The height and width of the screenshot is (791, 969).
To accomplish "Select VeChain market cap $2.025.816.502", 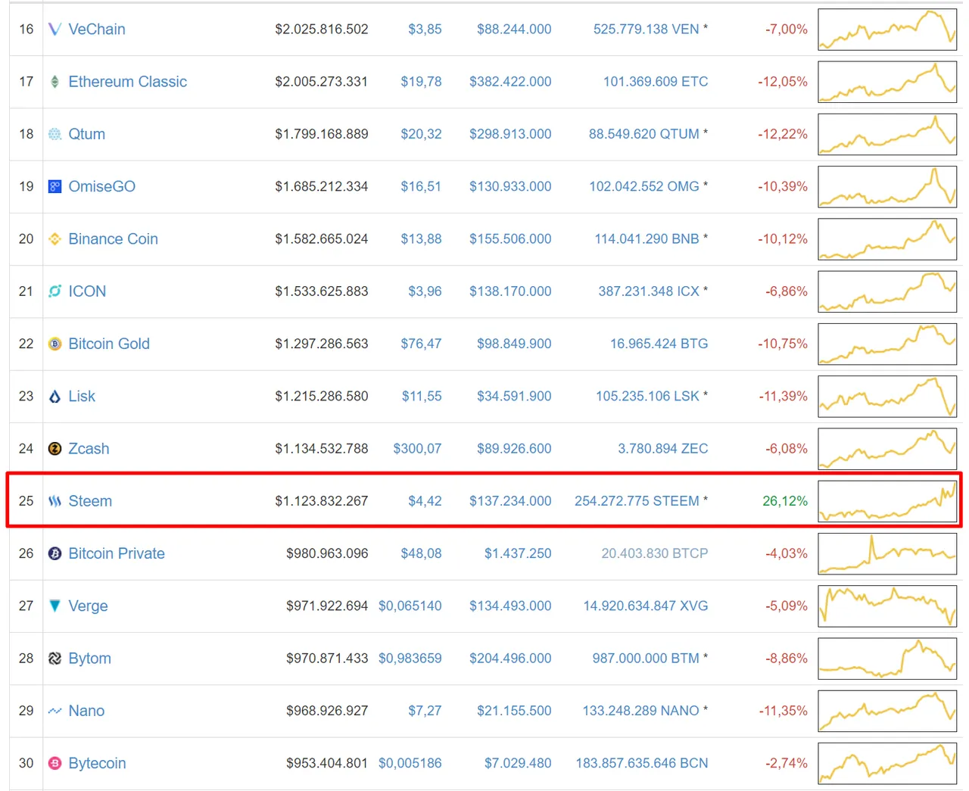I will pyautogui.click(x=322, y=30).
